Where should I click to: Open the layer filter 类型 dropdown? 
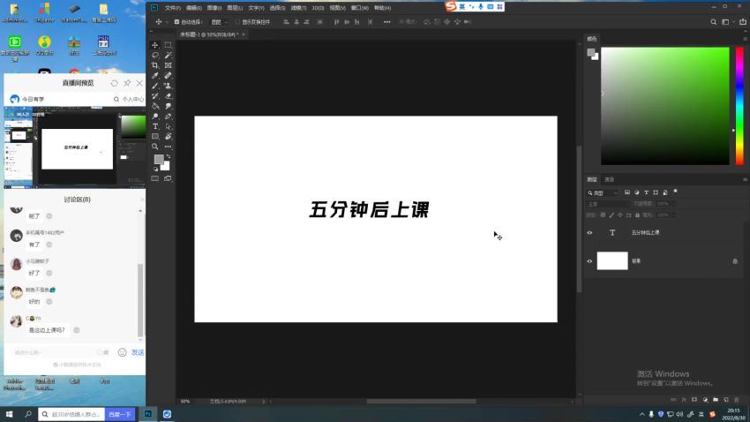(604, 192)
